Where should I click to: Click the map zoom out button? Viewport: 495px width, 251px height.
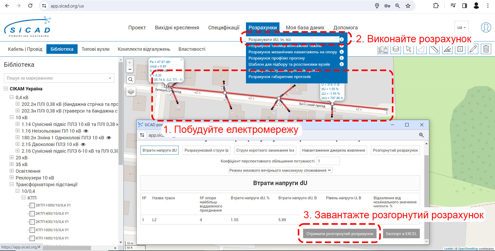tap(130, 69)
